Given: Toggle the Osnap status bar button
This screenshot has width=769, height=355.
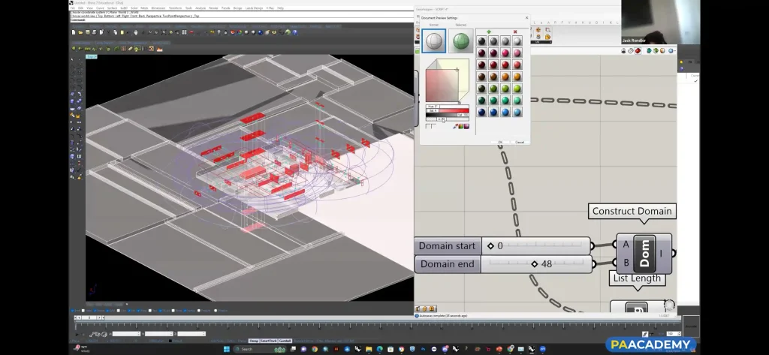Looking at the screenshot, I should click(x=254, y=341).
